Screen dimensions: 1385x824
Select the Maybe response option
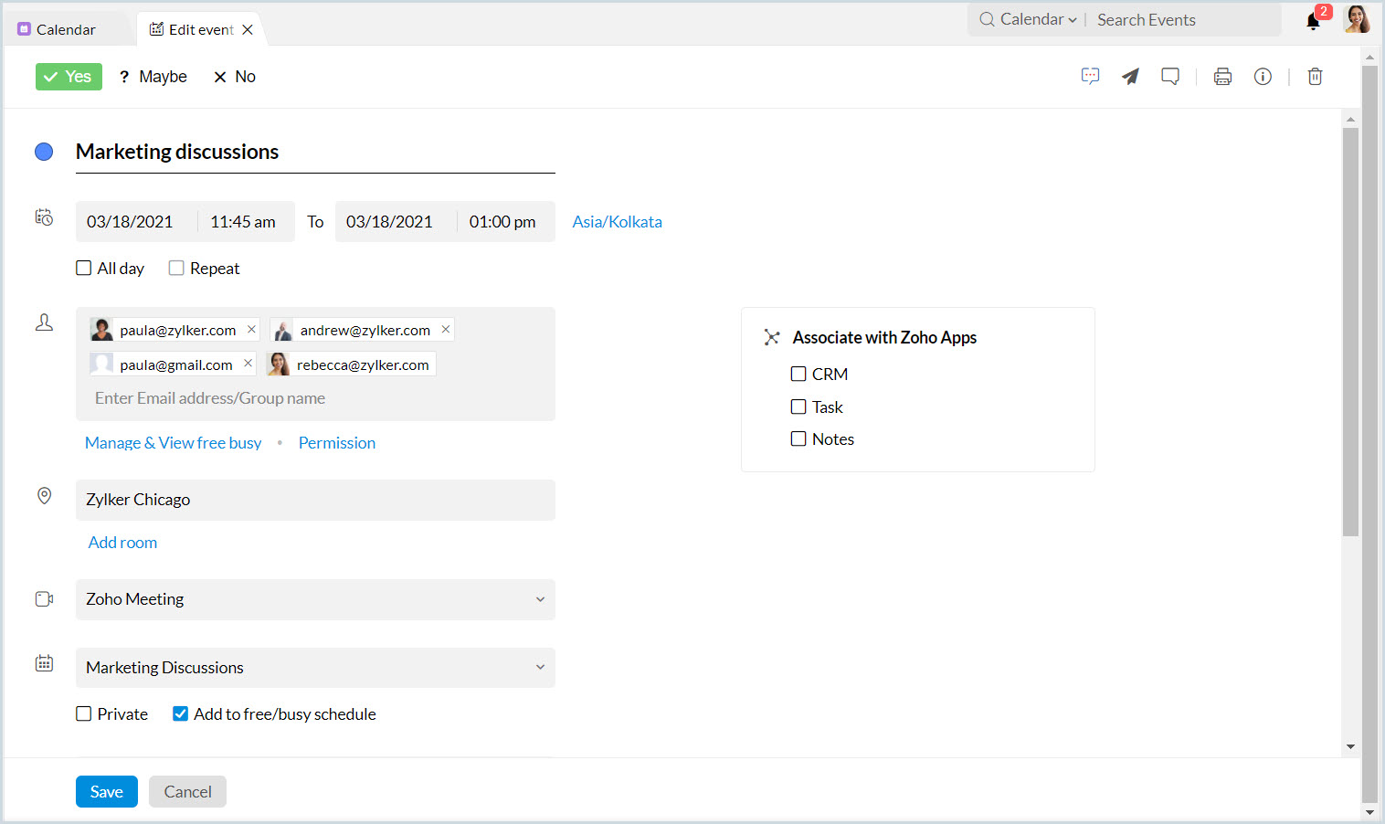pos(153,77)
